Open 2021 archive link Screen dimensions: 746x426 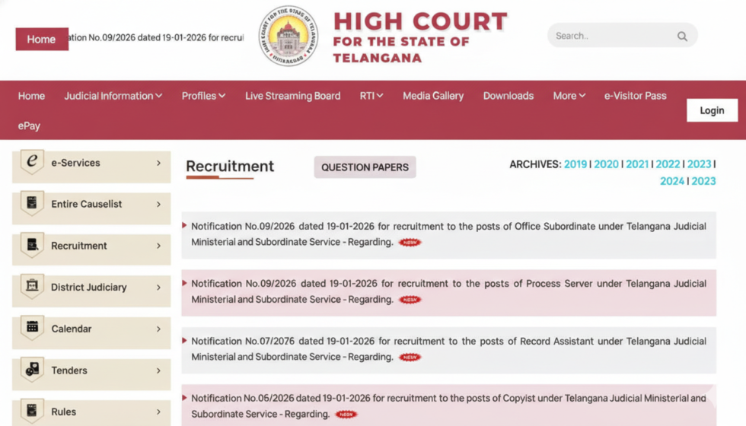point(637,164)
